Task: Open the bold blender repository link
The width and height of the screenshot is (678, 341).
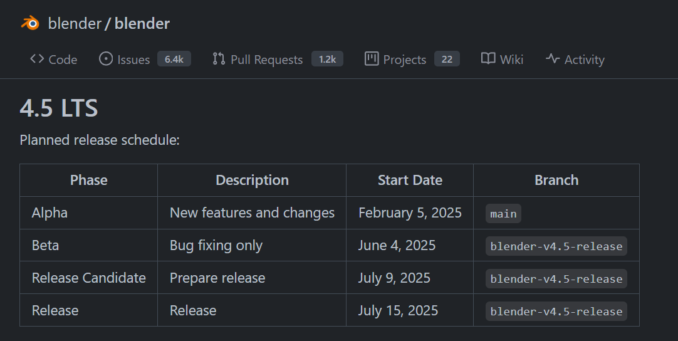Action: (142, 23)
